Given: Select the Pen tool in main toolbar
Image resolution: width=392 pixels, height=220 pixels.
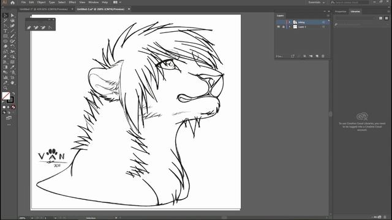Looking at the screenshot, I should [6, 26].
